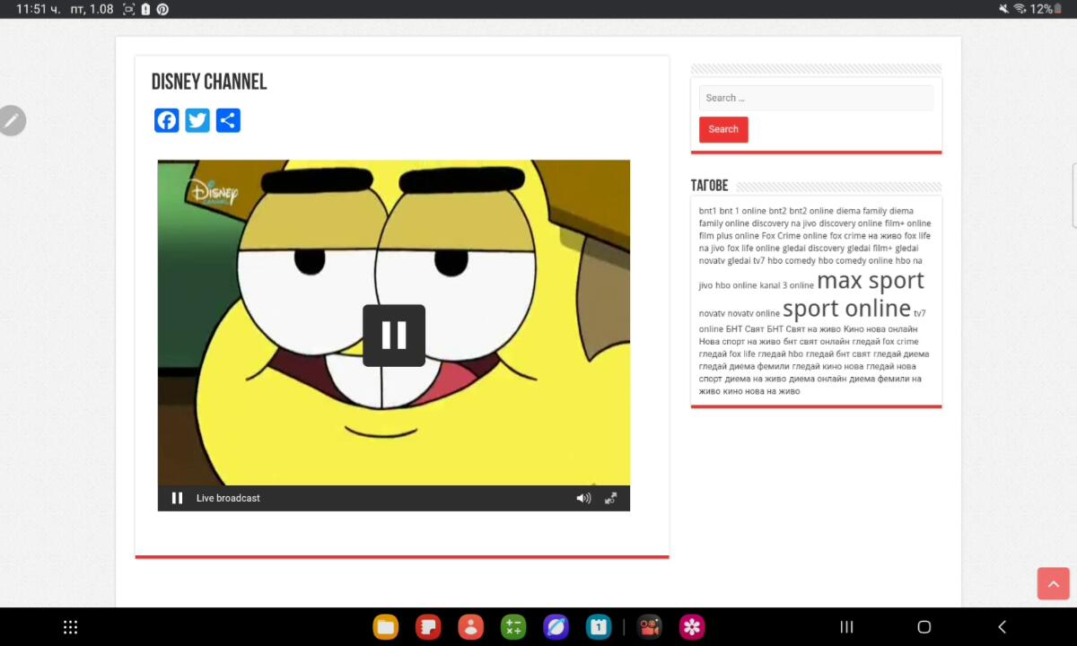Mute the video player volume

click(x=583, y=498)
